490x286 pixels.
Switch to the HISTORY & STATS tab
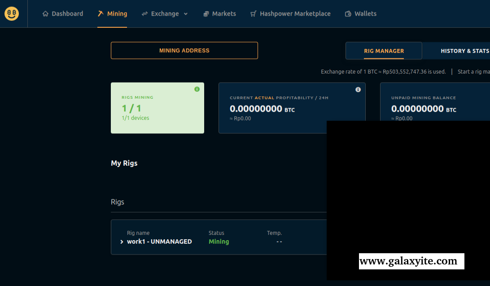(x=465, y=51)
